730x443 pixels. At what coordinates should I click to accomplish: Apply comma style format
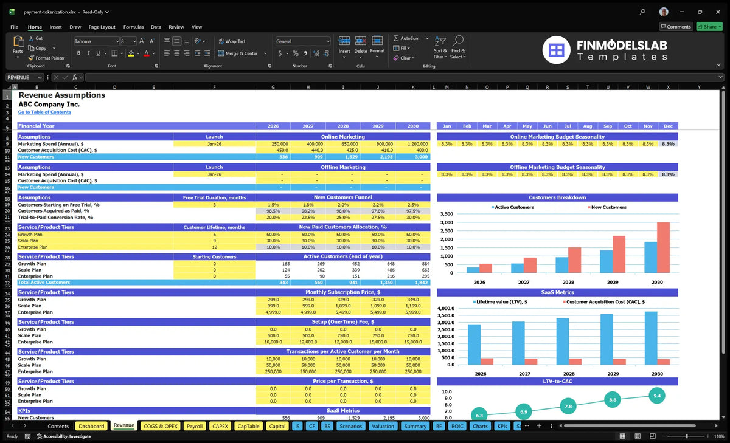click(x=304, y=53)
